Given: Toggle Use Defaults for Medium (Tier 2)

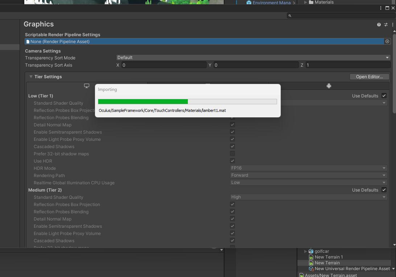Looking at the screenshot, I should 384,190.
